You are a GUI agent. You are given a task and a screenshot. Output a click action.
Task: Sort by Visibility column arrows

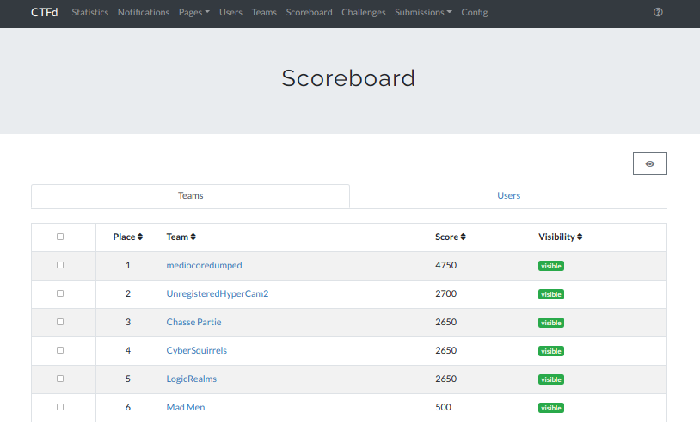[x=580, y=237]
